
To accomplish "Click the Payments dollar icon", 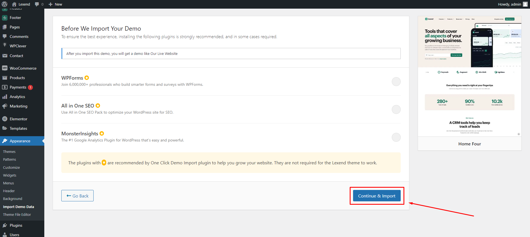I will [x=5, y=87].
